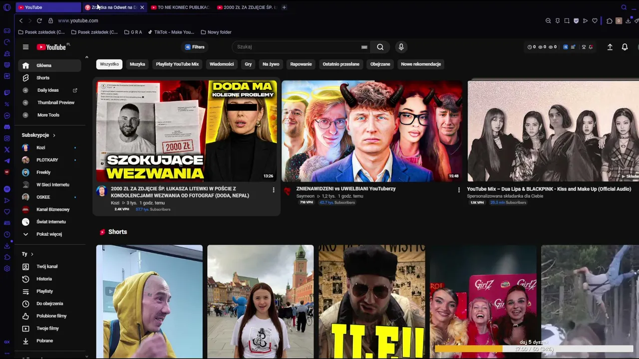Click the zoom-out magnifier in address bar
Image resolution: width=639 pixels, height=359 pixels.
[x=548, y=20]
